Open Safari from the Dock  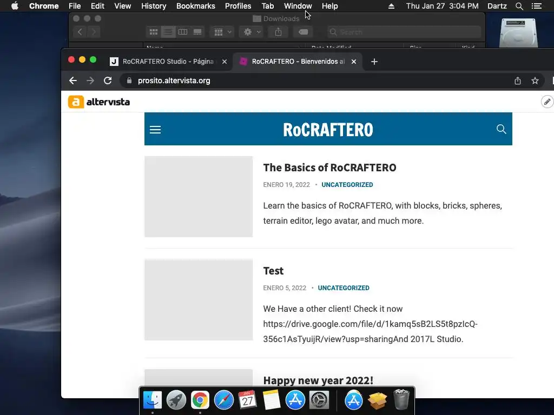pos(223,400)
